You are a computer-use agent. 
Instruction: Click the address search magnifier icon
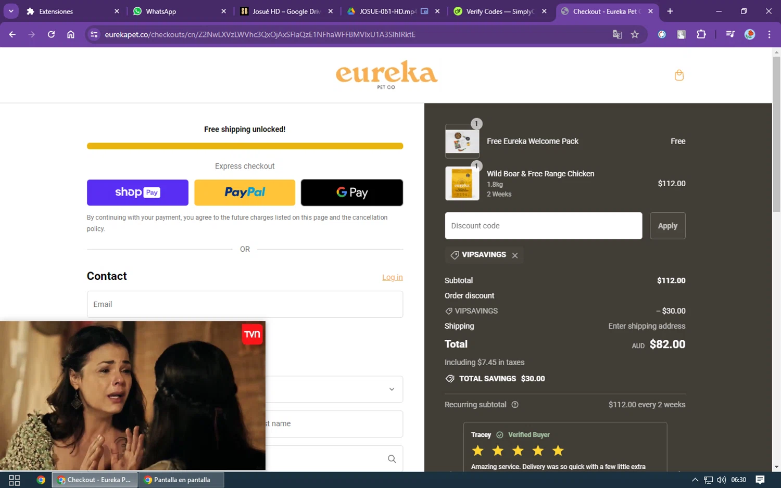click(x=392, y=459)
